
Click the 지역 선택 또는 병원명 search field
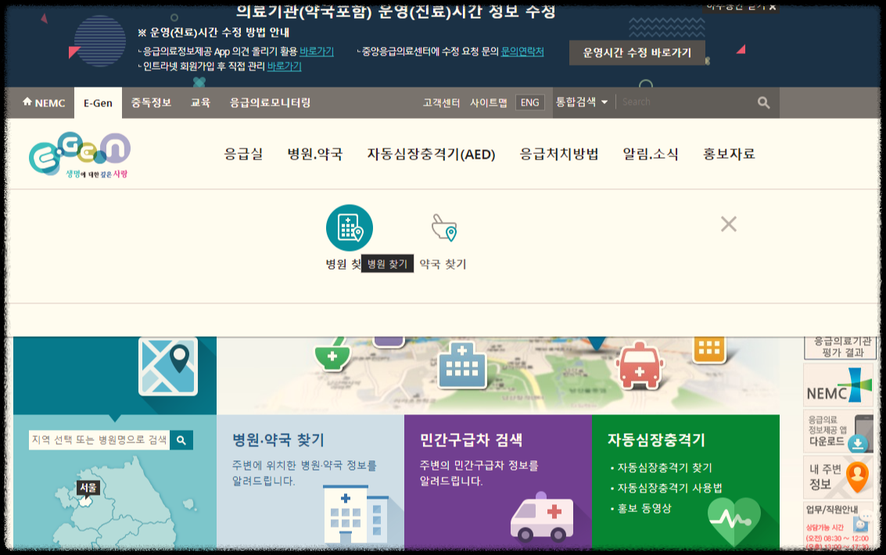(99, 440)
